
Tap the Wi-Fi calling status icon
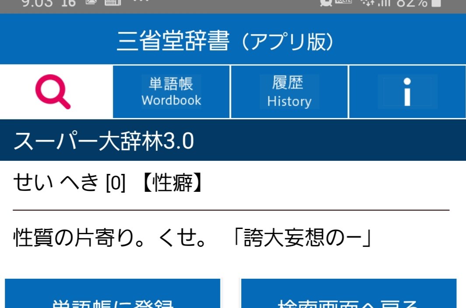tap(368, 3)
